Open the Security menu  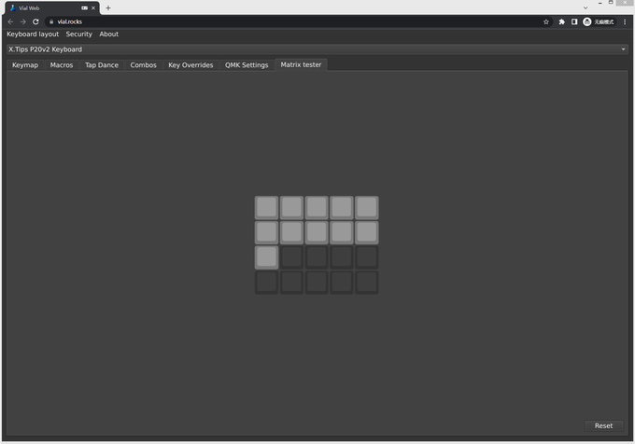[x=78, y=35]
